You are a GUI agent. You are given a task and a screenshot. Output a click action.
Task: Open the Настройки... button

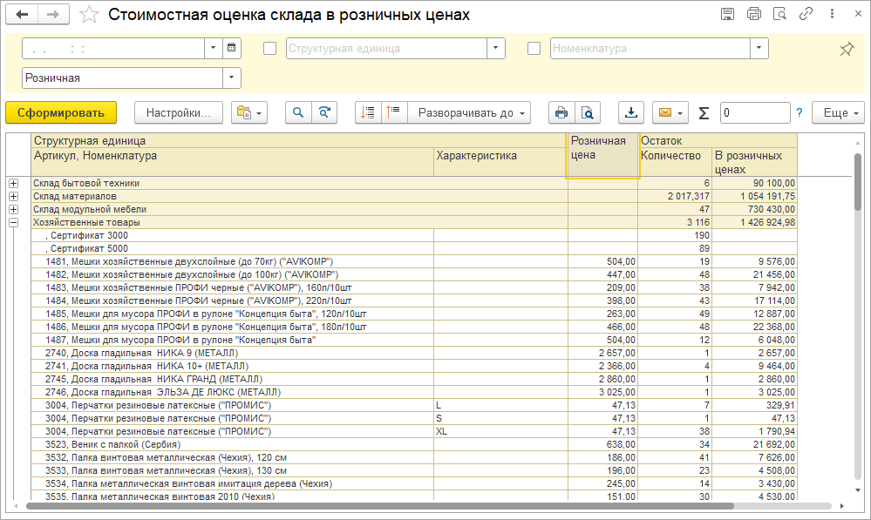[x=179, y=112]
